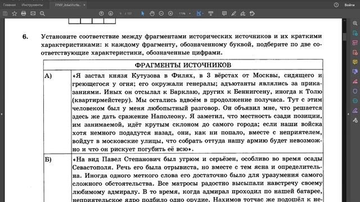Open the find text magnifier in toolbar

pos(42,13)
